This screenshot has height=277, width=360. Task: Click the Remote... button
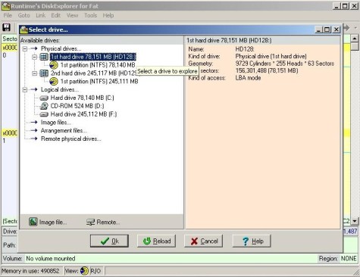[x=103, y=222]
